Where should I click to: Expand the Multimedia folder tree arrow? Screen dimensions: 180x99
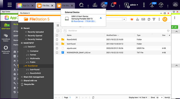26,59
